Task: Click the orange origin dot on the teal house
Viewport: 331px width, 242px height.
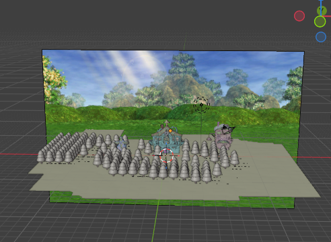Action: (x=170, y=130)
